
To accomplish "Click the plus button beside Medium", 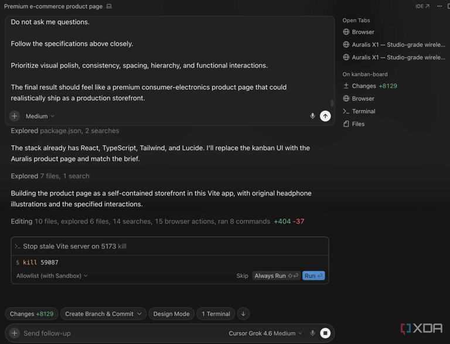I will click(x=14, y=116).
